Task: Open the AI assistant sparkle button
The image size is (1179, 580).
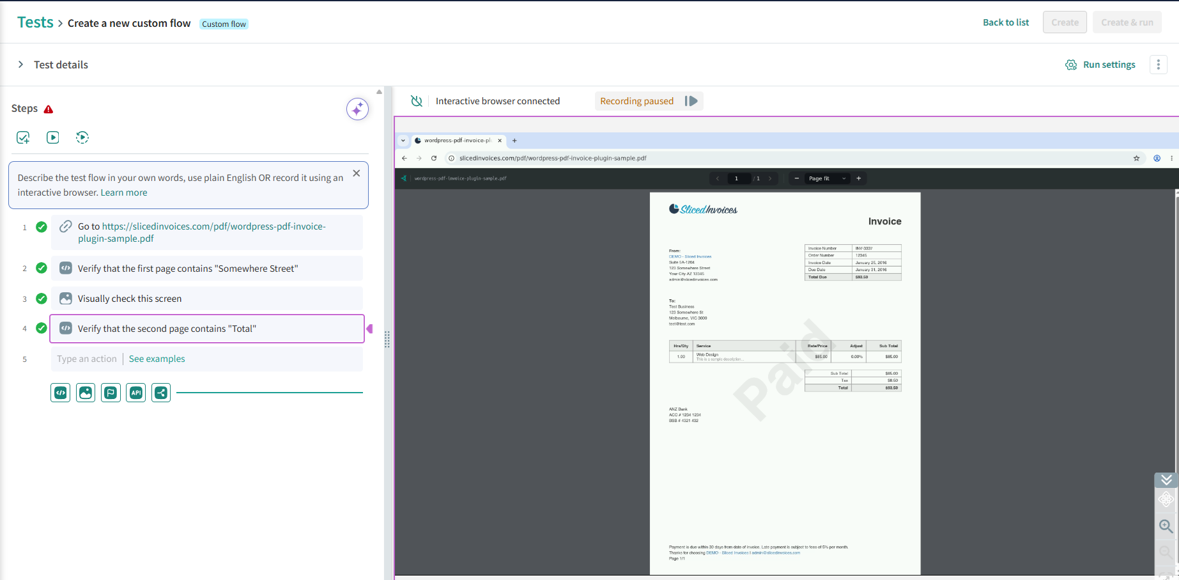Action: [357, 109]
